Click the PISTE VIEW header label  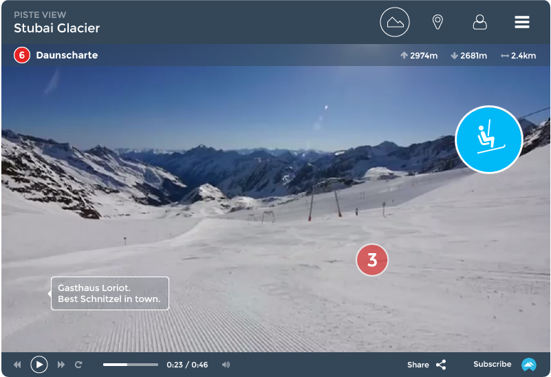[40, 14]
